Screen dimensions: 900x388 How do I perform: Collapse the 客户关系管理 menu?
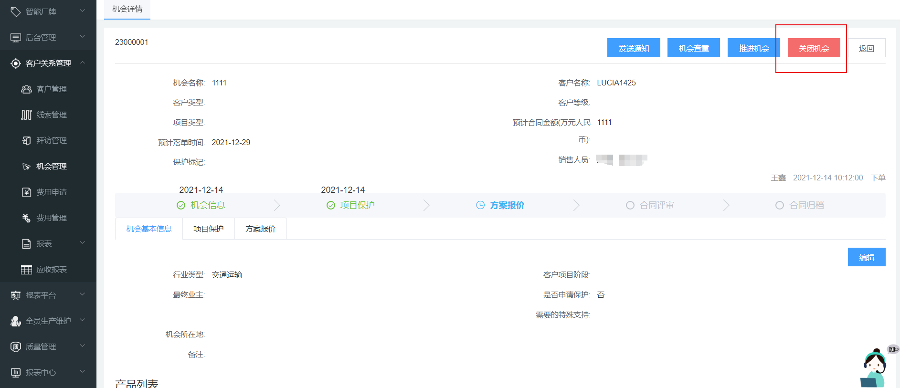click(82, 63)
